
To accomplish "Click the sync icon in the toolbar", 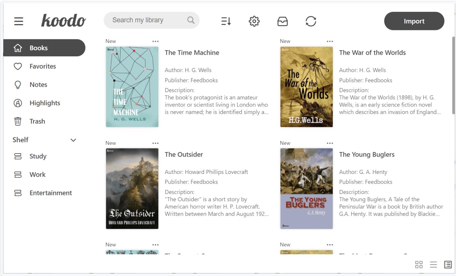I will pos(311,21).
